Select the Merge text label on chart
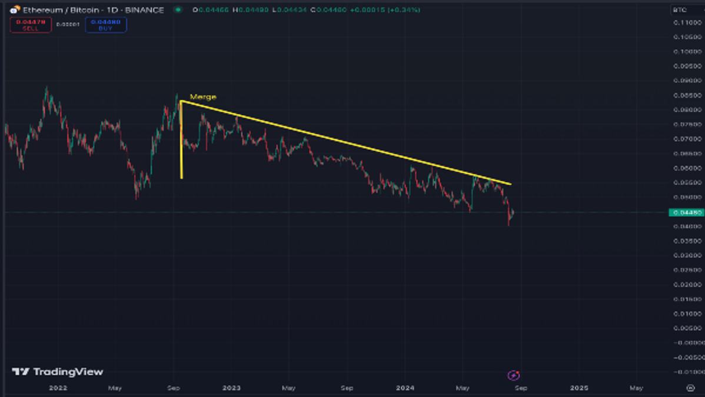The width and height of the screenshot is (705, 397). 203,96
